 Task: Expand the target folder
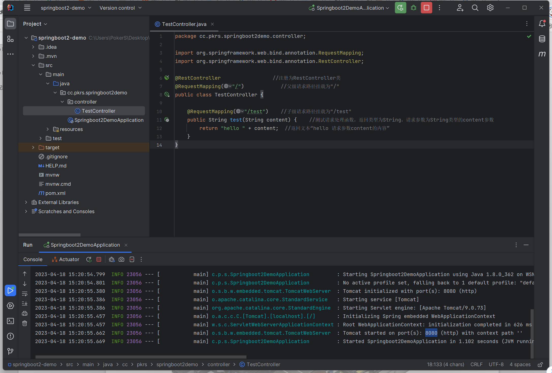point(33,147)
